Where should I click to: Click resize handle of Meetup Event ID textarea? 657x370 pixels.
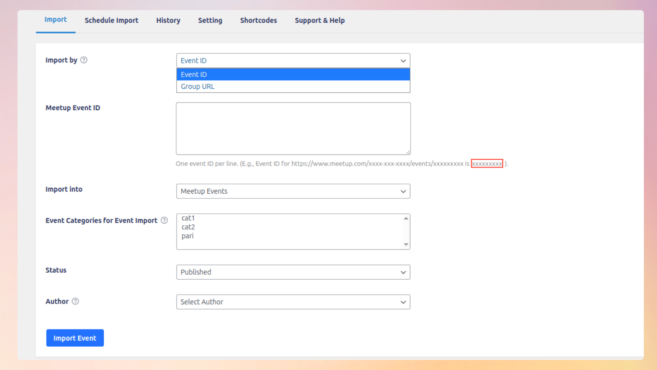408,152
